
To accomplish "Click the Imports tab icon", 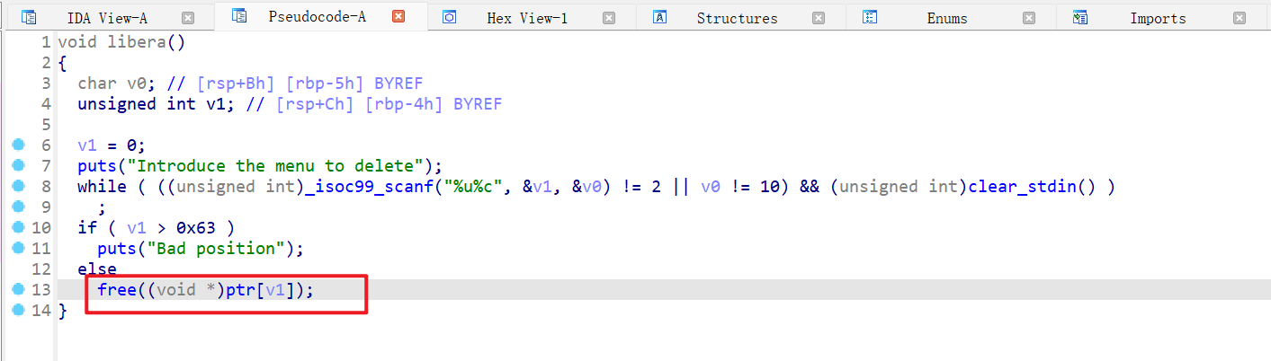I will [1079, 17].
